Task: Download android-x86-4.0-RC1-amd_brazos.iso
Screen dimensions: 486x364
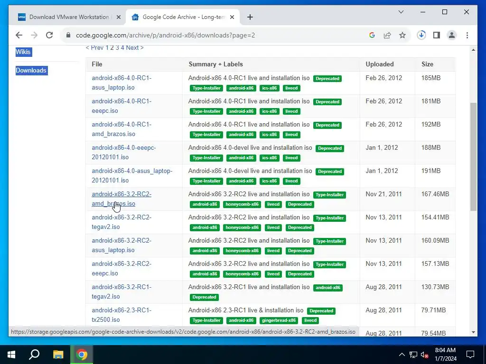Action: click(121, 129)
